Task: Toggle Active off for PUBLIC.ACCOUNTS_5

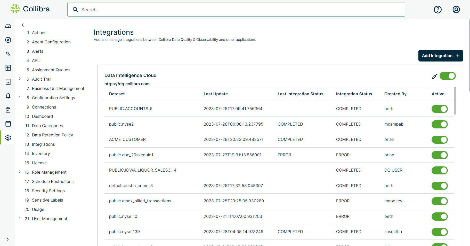Action: coord(440,109)
